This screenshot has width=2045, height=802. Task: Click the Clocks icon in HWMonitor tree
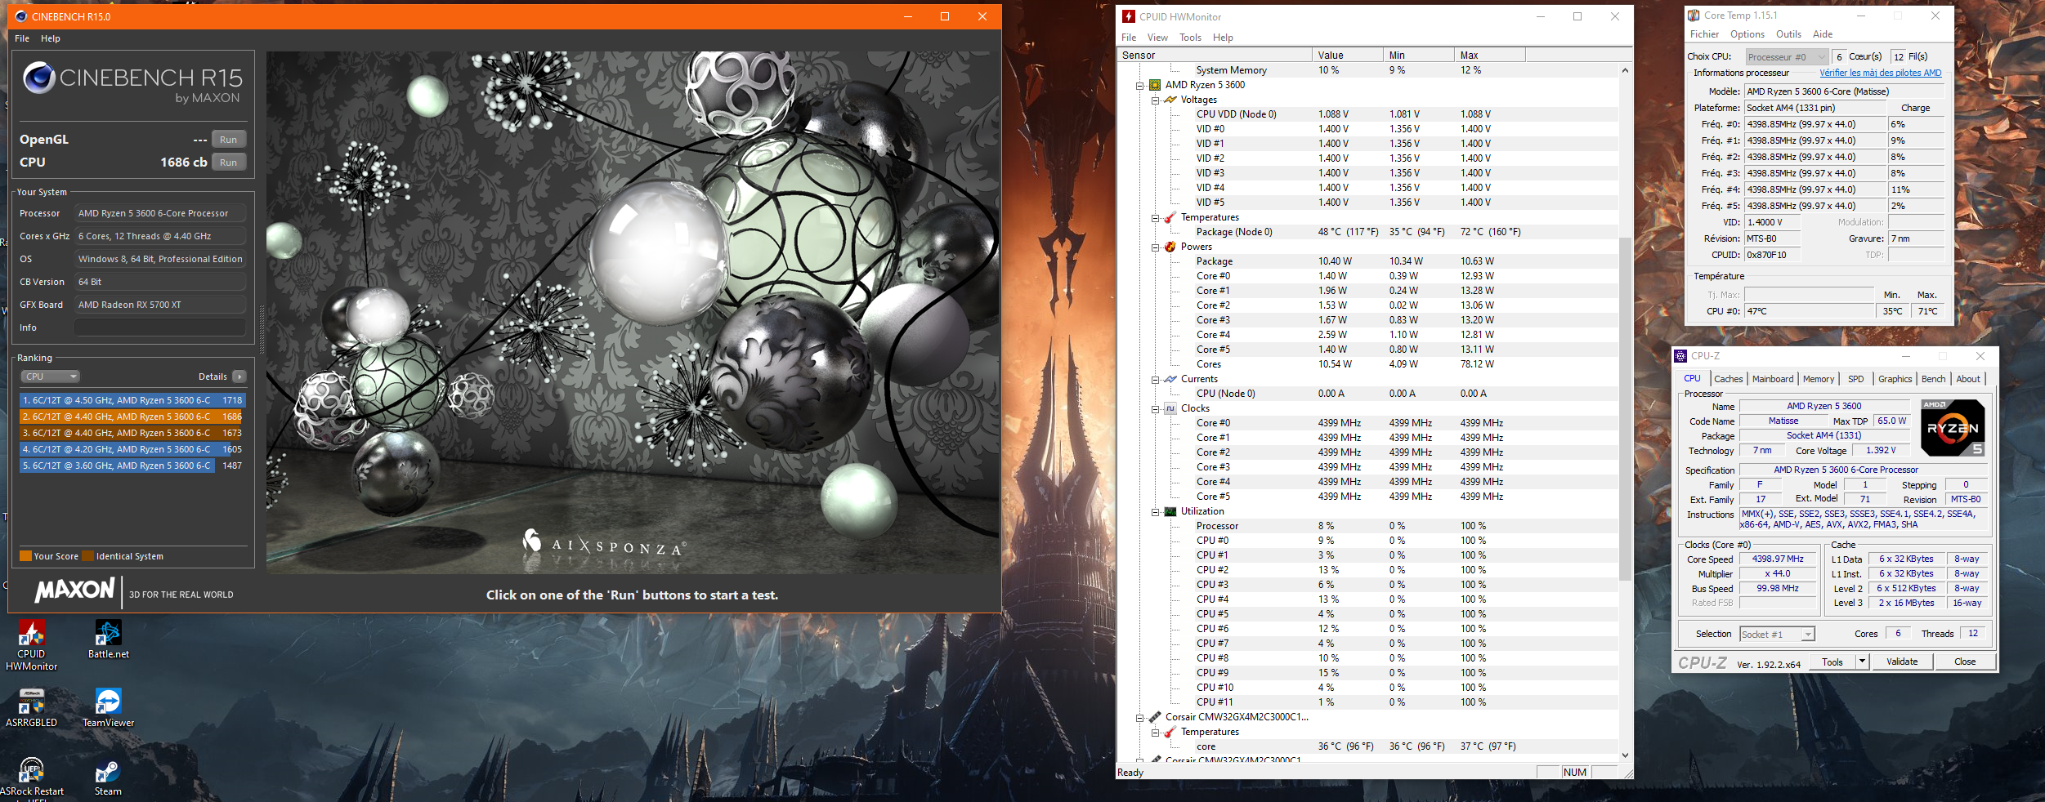coord(1170,408)
